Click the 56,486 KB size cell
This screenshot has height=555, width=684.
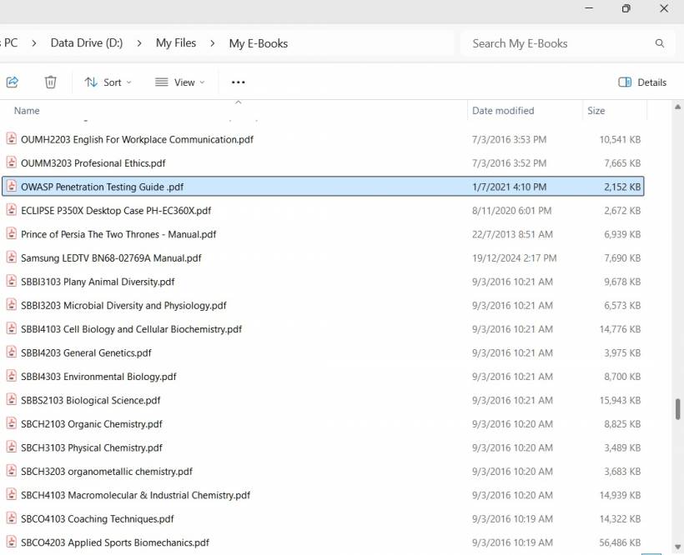point(620,542)
